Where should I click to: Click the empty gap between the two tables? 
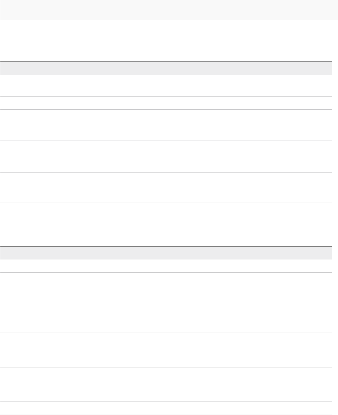166,224
